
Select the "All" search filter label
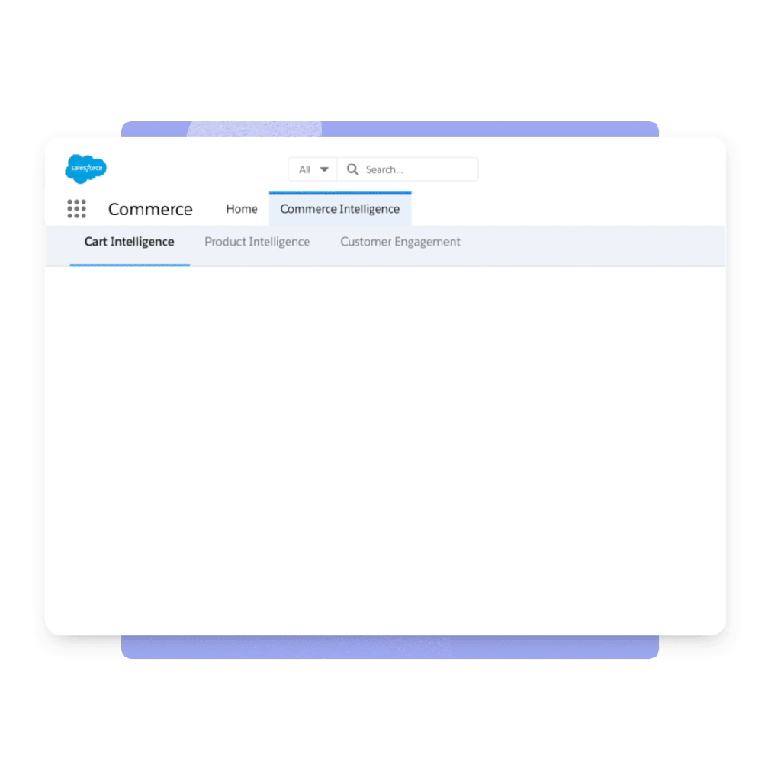304,169
